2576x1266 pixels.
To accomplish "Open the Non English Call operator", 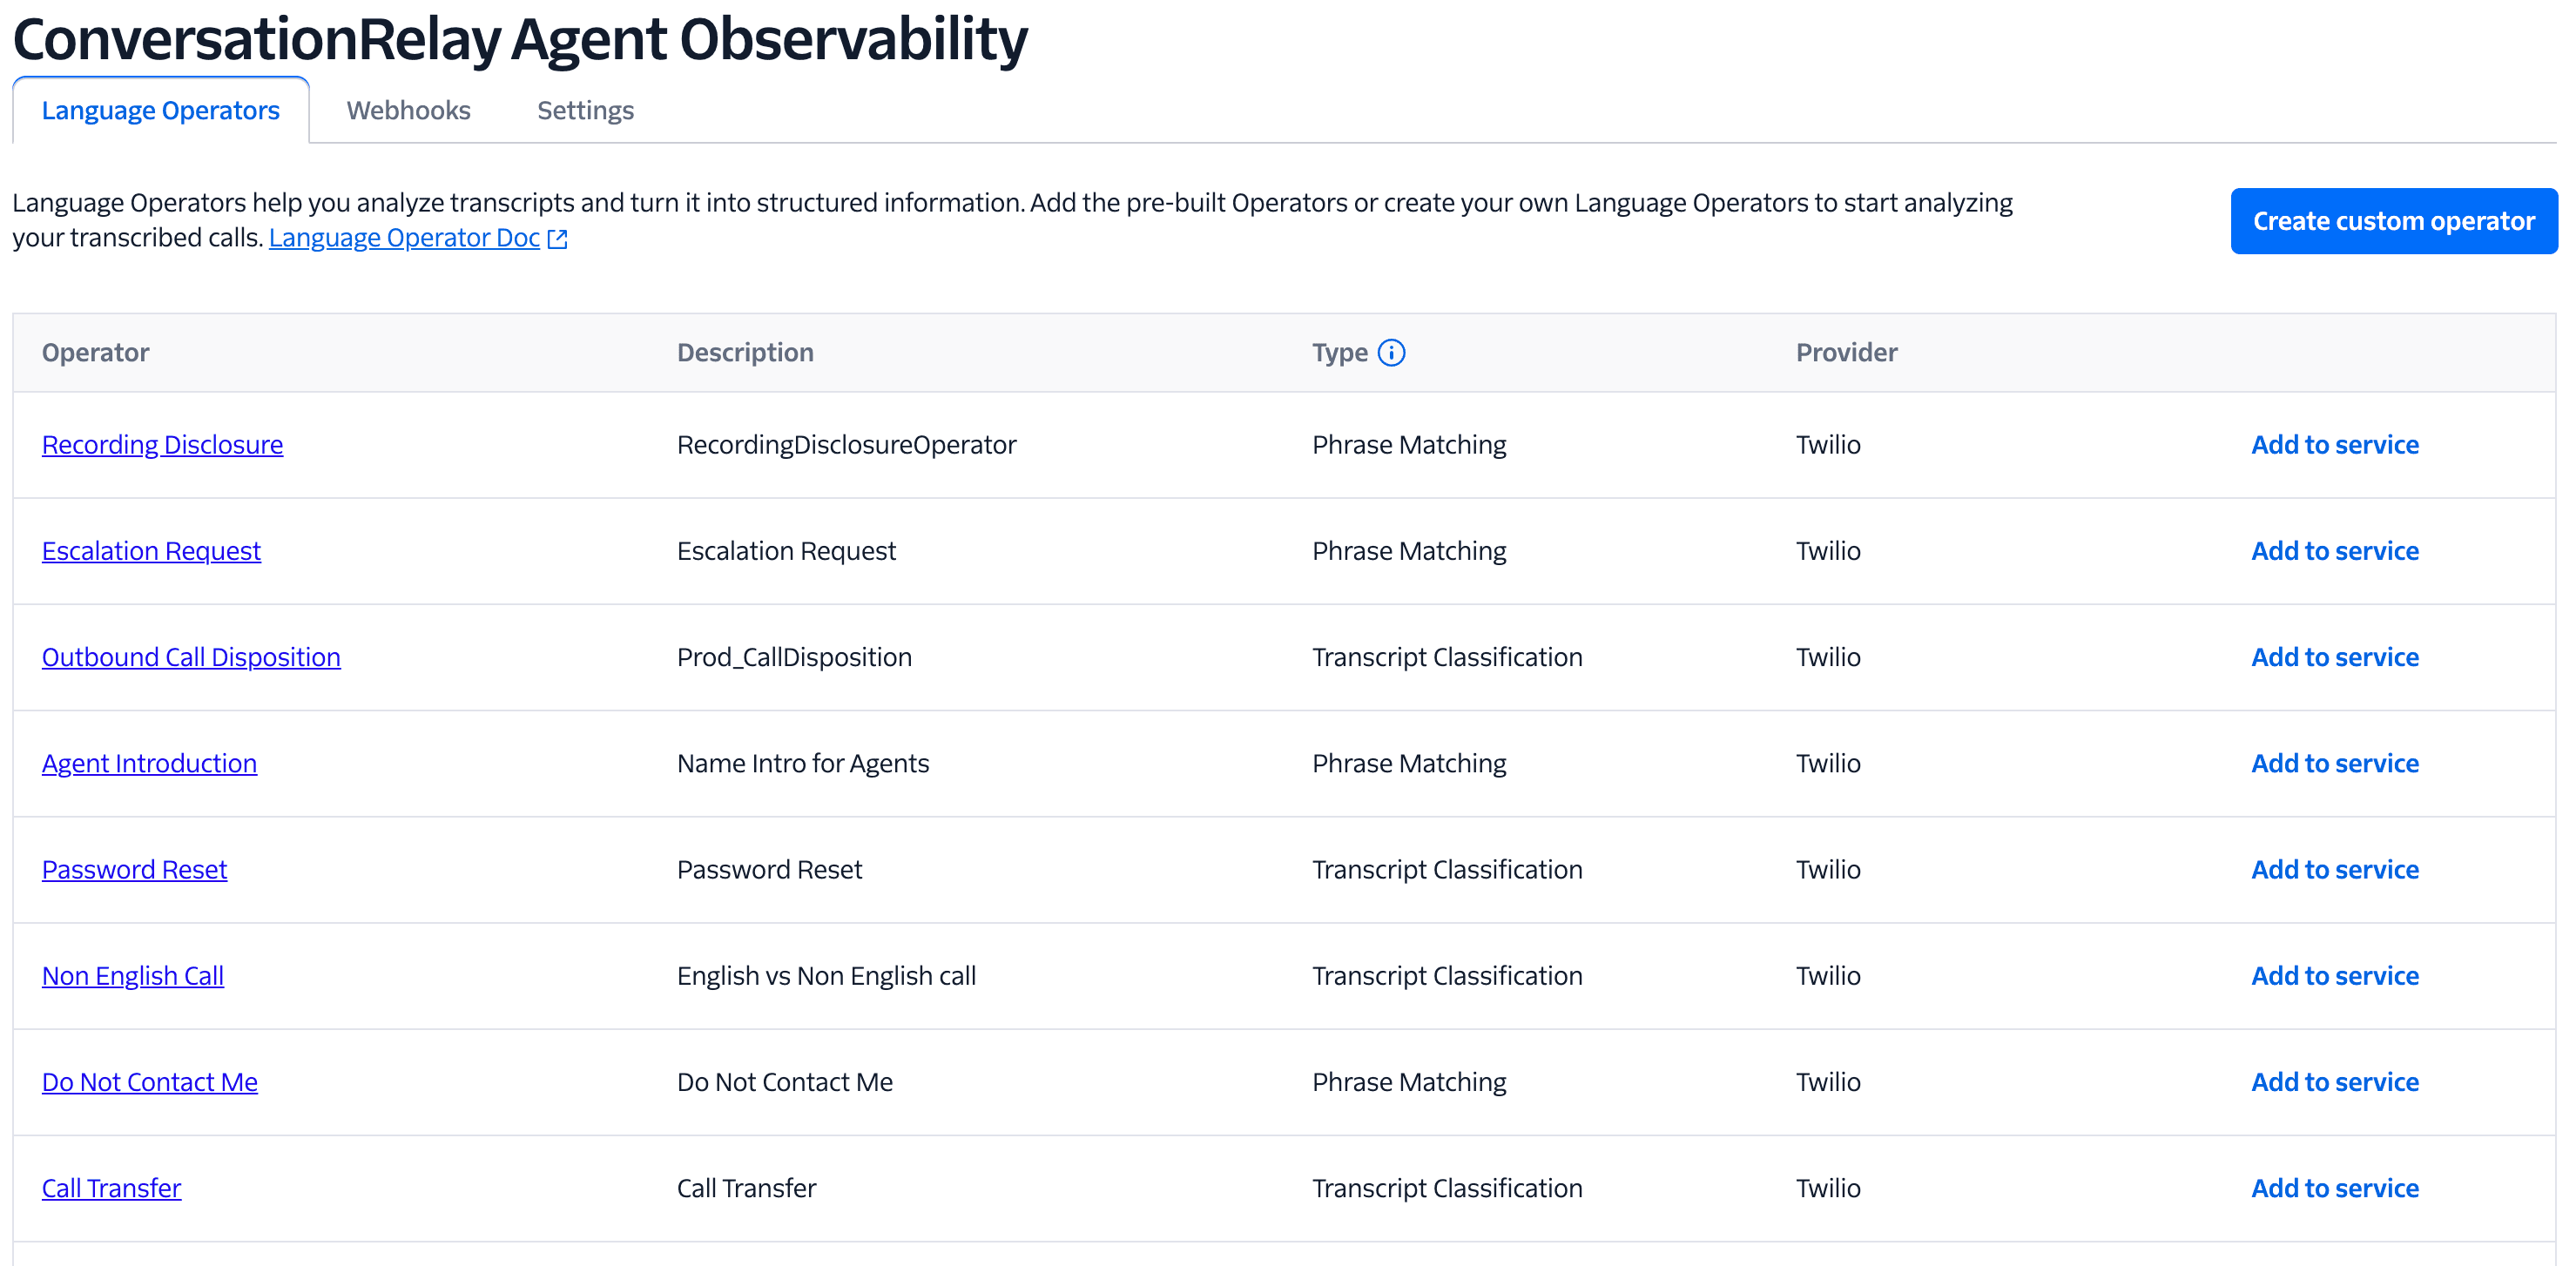I will pos(133,975).
